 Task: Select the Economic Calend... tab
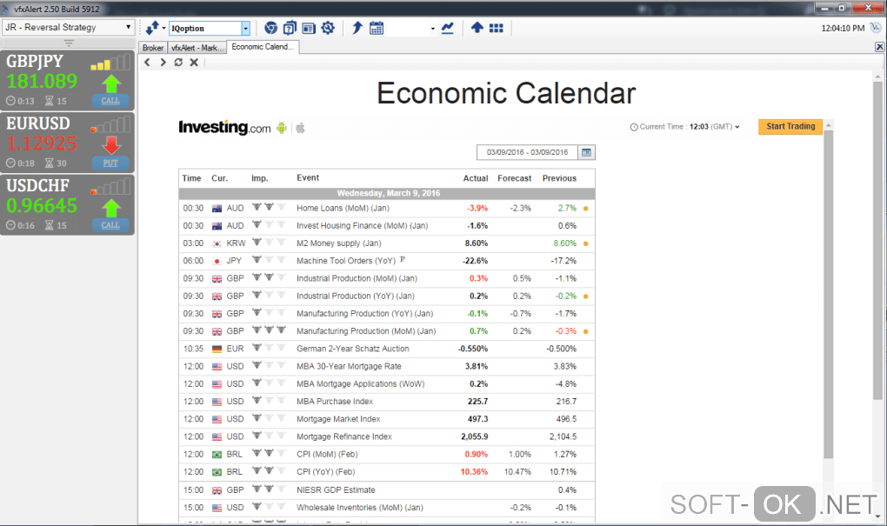[263, 47]
